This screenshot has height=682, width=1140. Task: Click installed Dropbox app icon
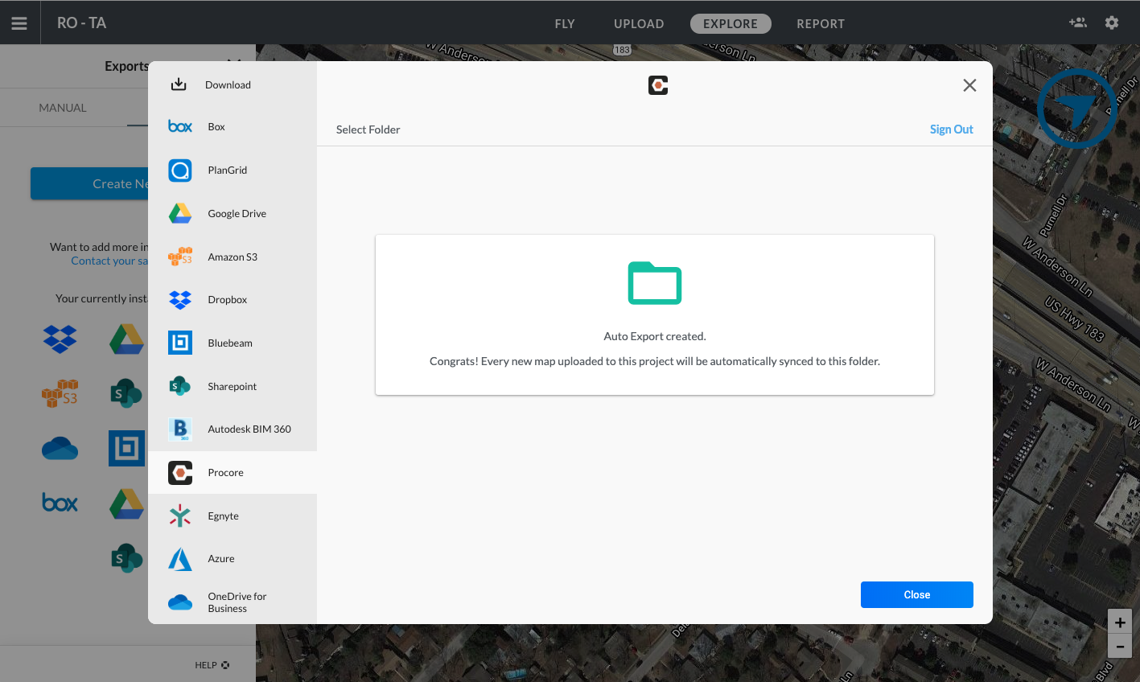60,339
